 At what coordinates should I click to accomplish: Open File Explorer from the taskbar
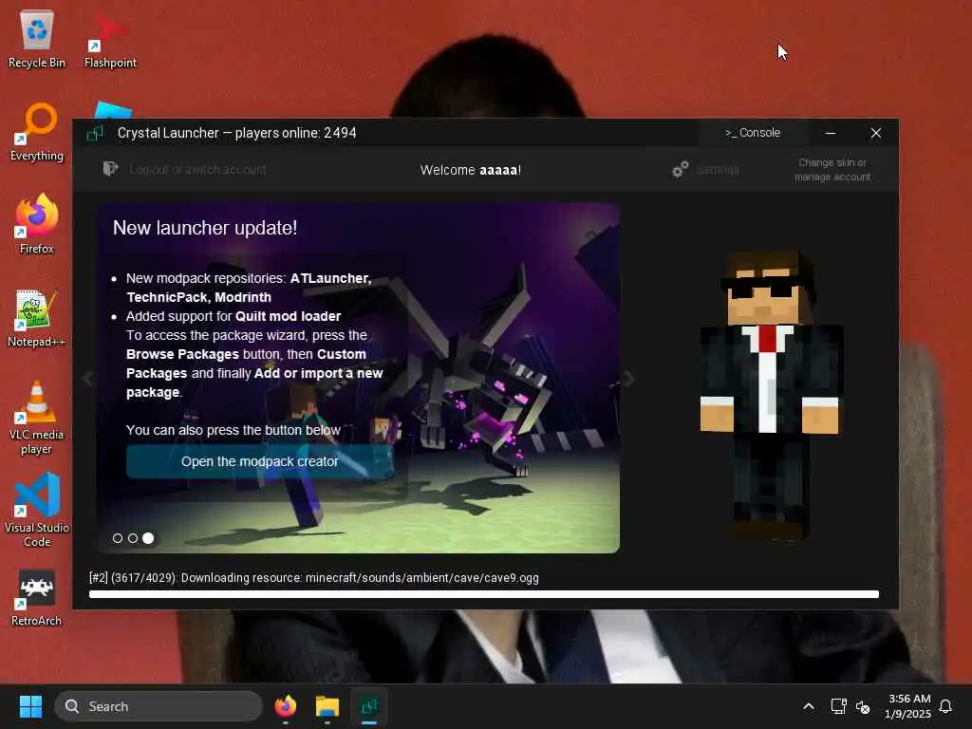coord(327,706)
